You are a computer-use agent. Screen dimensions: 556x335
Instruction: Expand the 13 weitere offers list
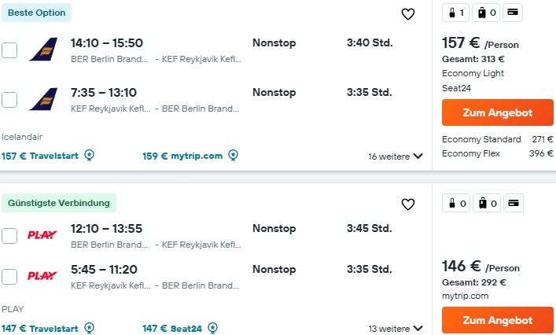tap(396, 329)
